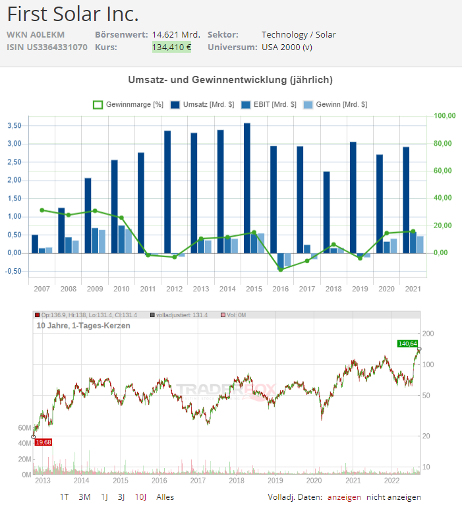Click the 3,50 left-axis label
462x511 pixels.
pos(14,125)
